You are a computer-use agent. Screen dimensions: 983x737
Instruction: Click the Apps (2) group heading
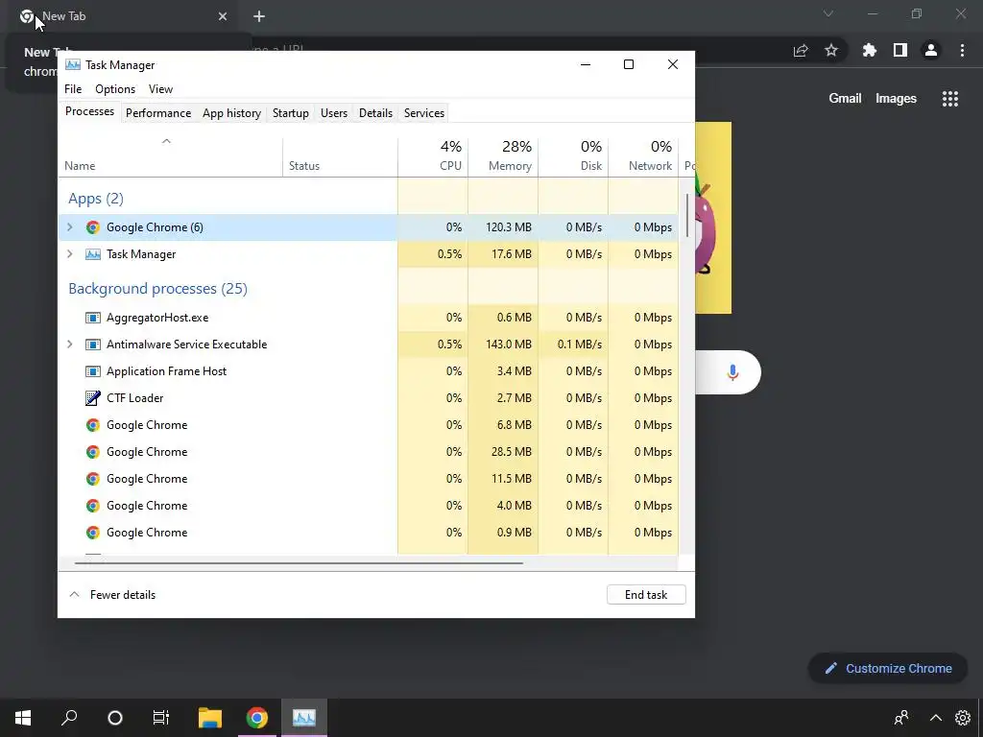pyautogui.click(x=96, y=199)
